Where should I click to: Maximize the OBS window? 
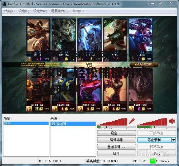click(x=160, y=3)
